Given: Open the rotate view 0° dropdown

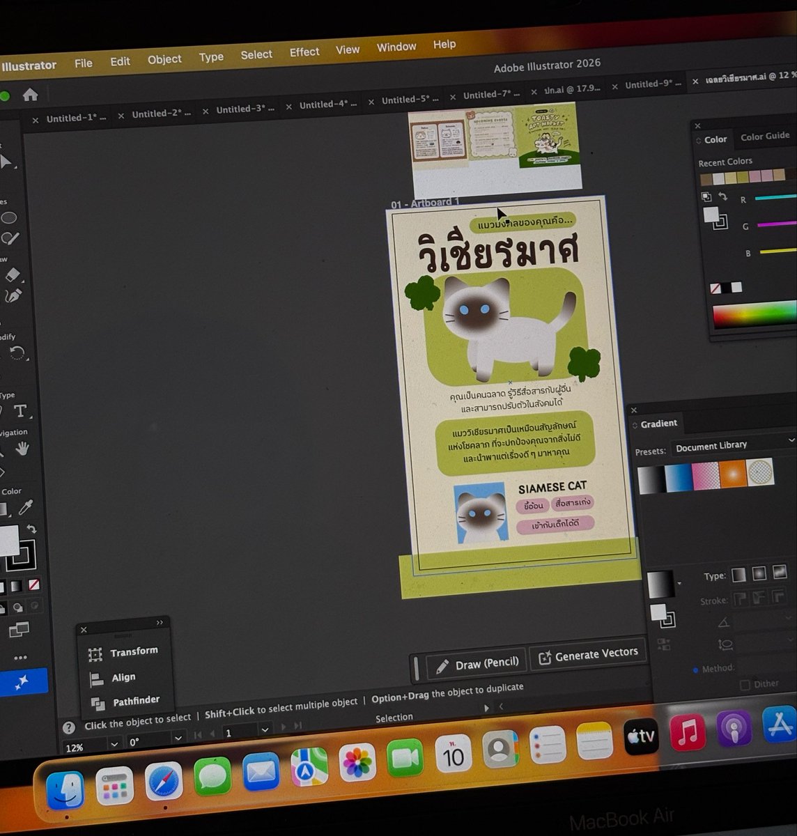Looking at the screenshot, I should 178,738.
